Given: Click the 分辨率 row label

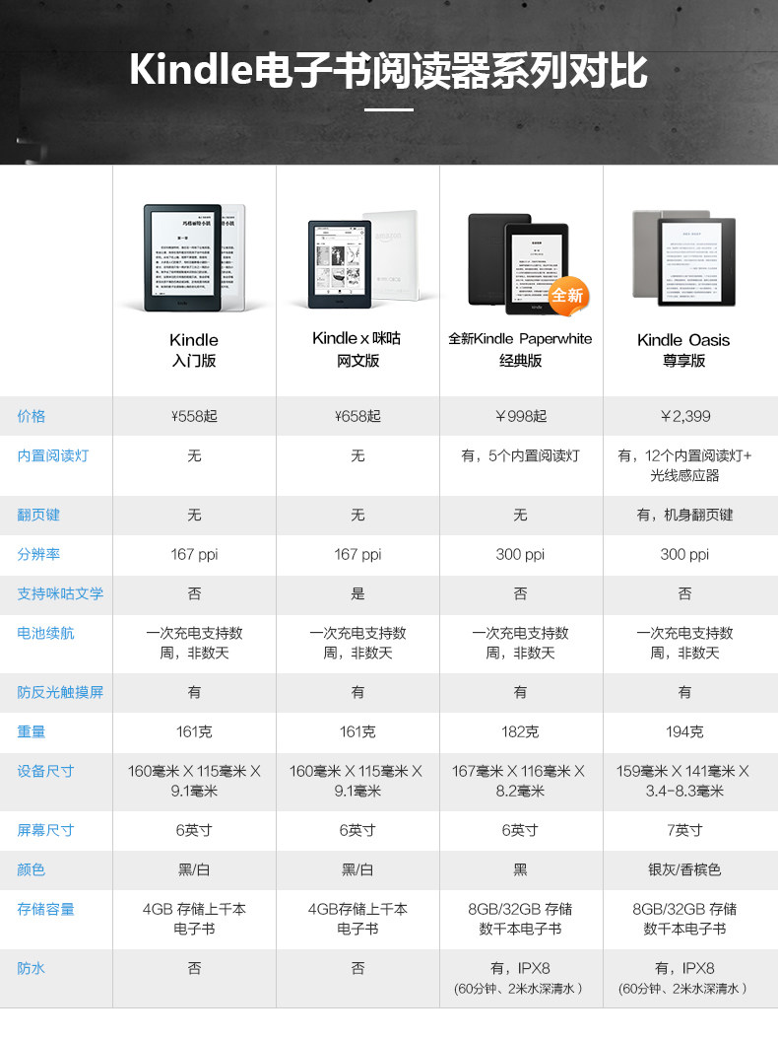Looking at the screenshot, I should coord(38,554).
